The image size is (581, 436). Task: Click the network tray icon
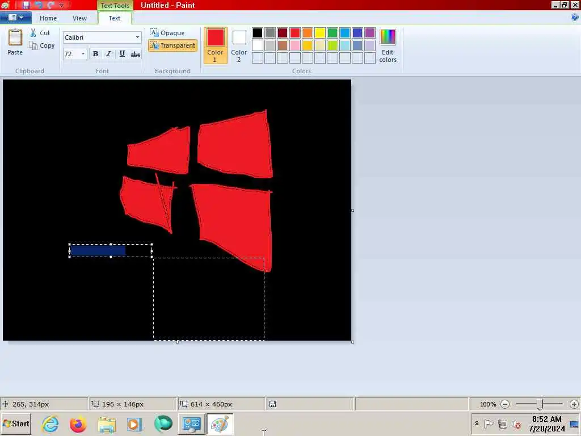pos(503,424)
